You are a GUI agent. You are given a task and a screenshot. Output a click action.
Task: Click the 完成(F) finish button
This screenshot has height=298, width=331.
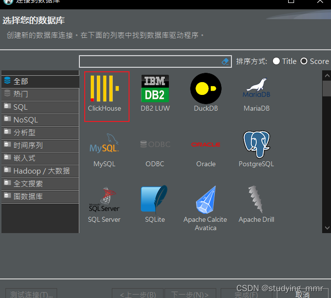(x=246, y=294)
